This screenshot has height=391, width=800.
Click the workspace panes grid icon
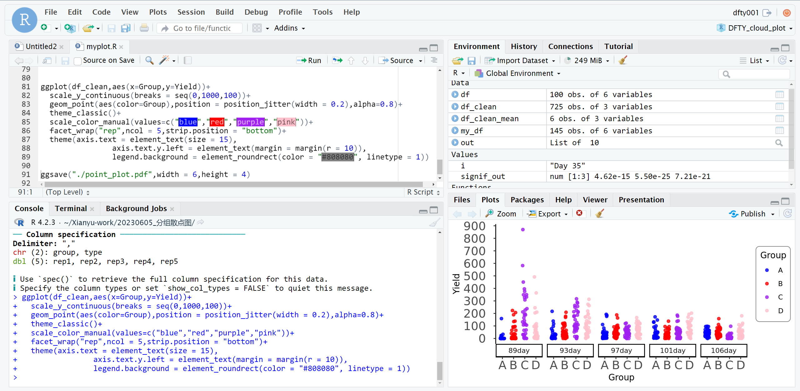point(257,28)
